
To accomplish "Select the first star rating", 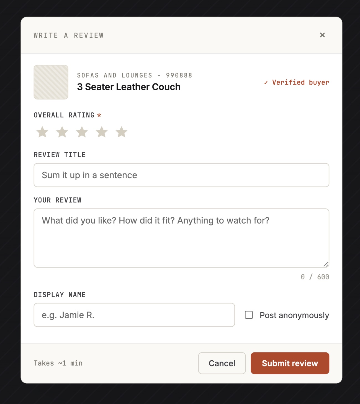I will click(42, 132).
